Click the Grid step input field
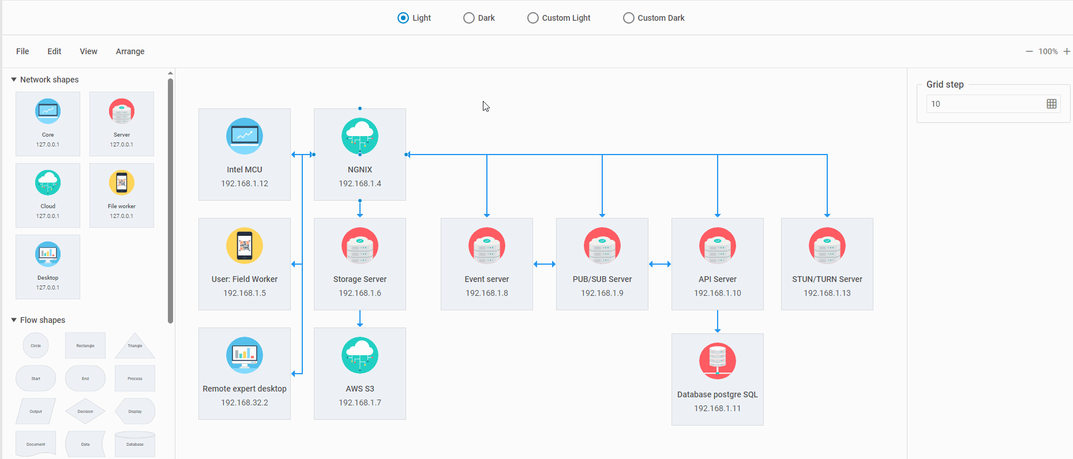This screenshot has width=1073, height=459. click(x=984, y=104)
